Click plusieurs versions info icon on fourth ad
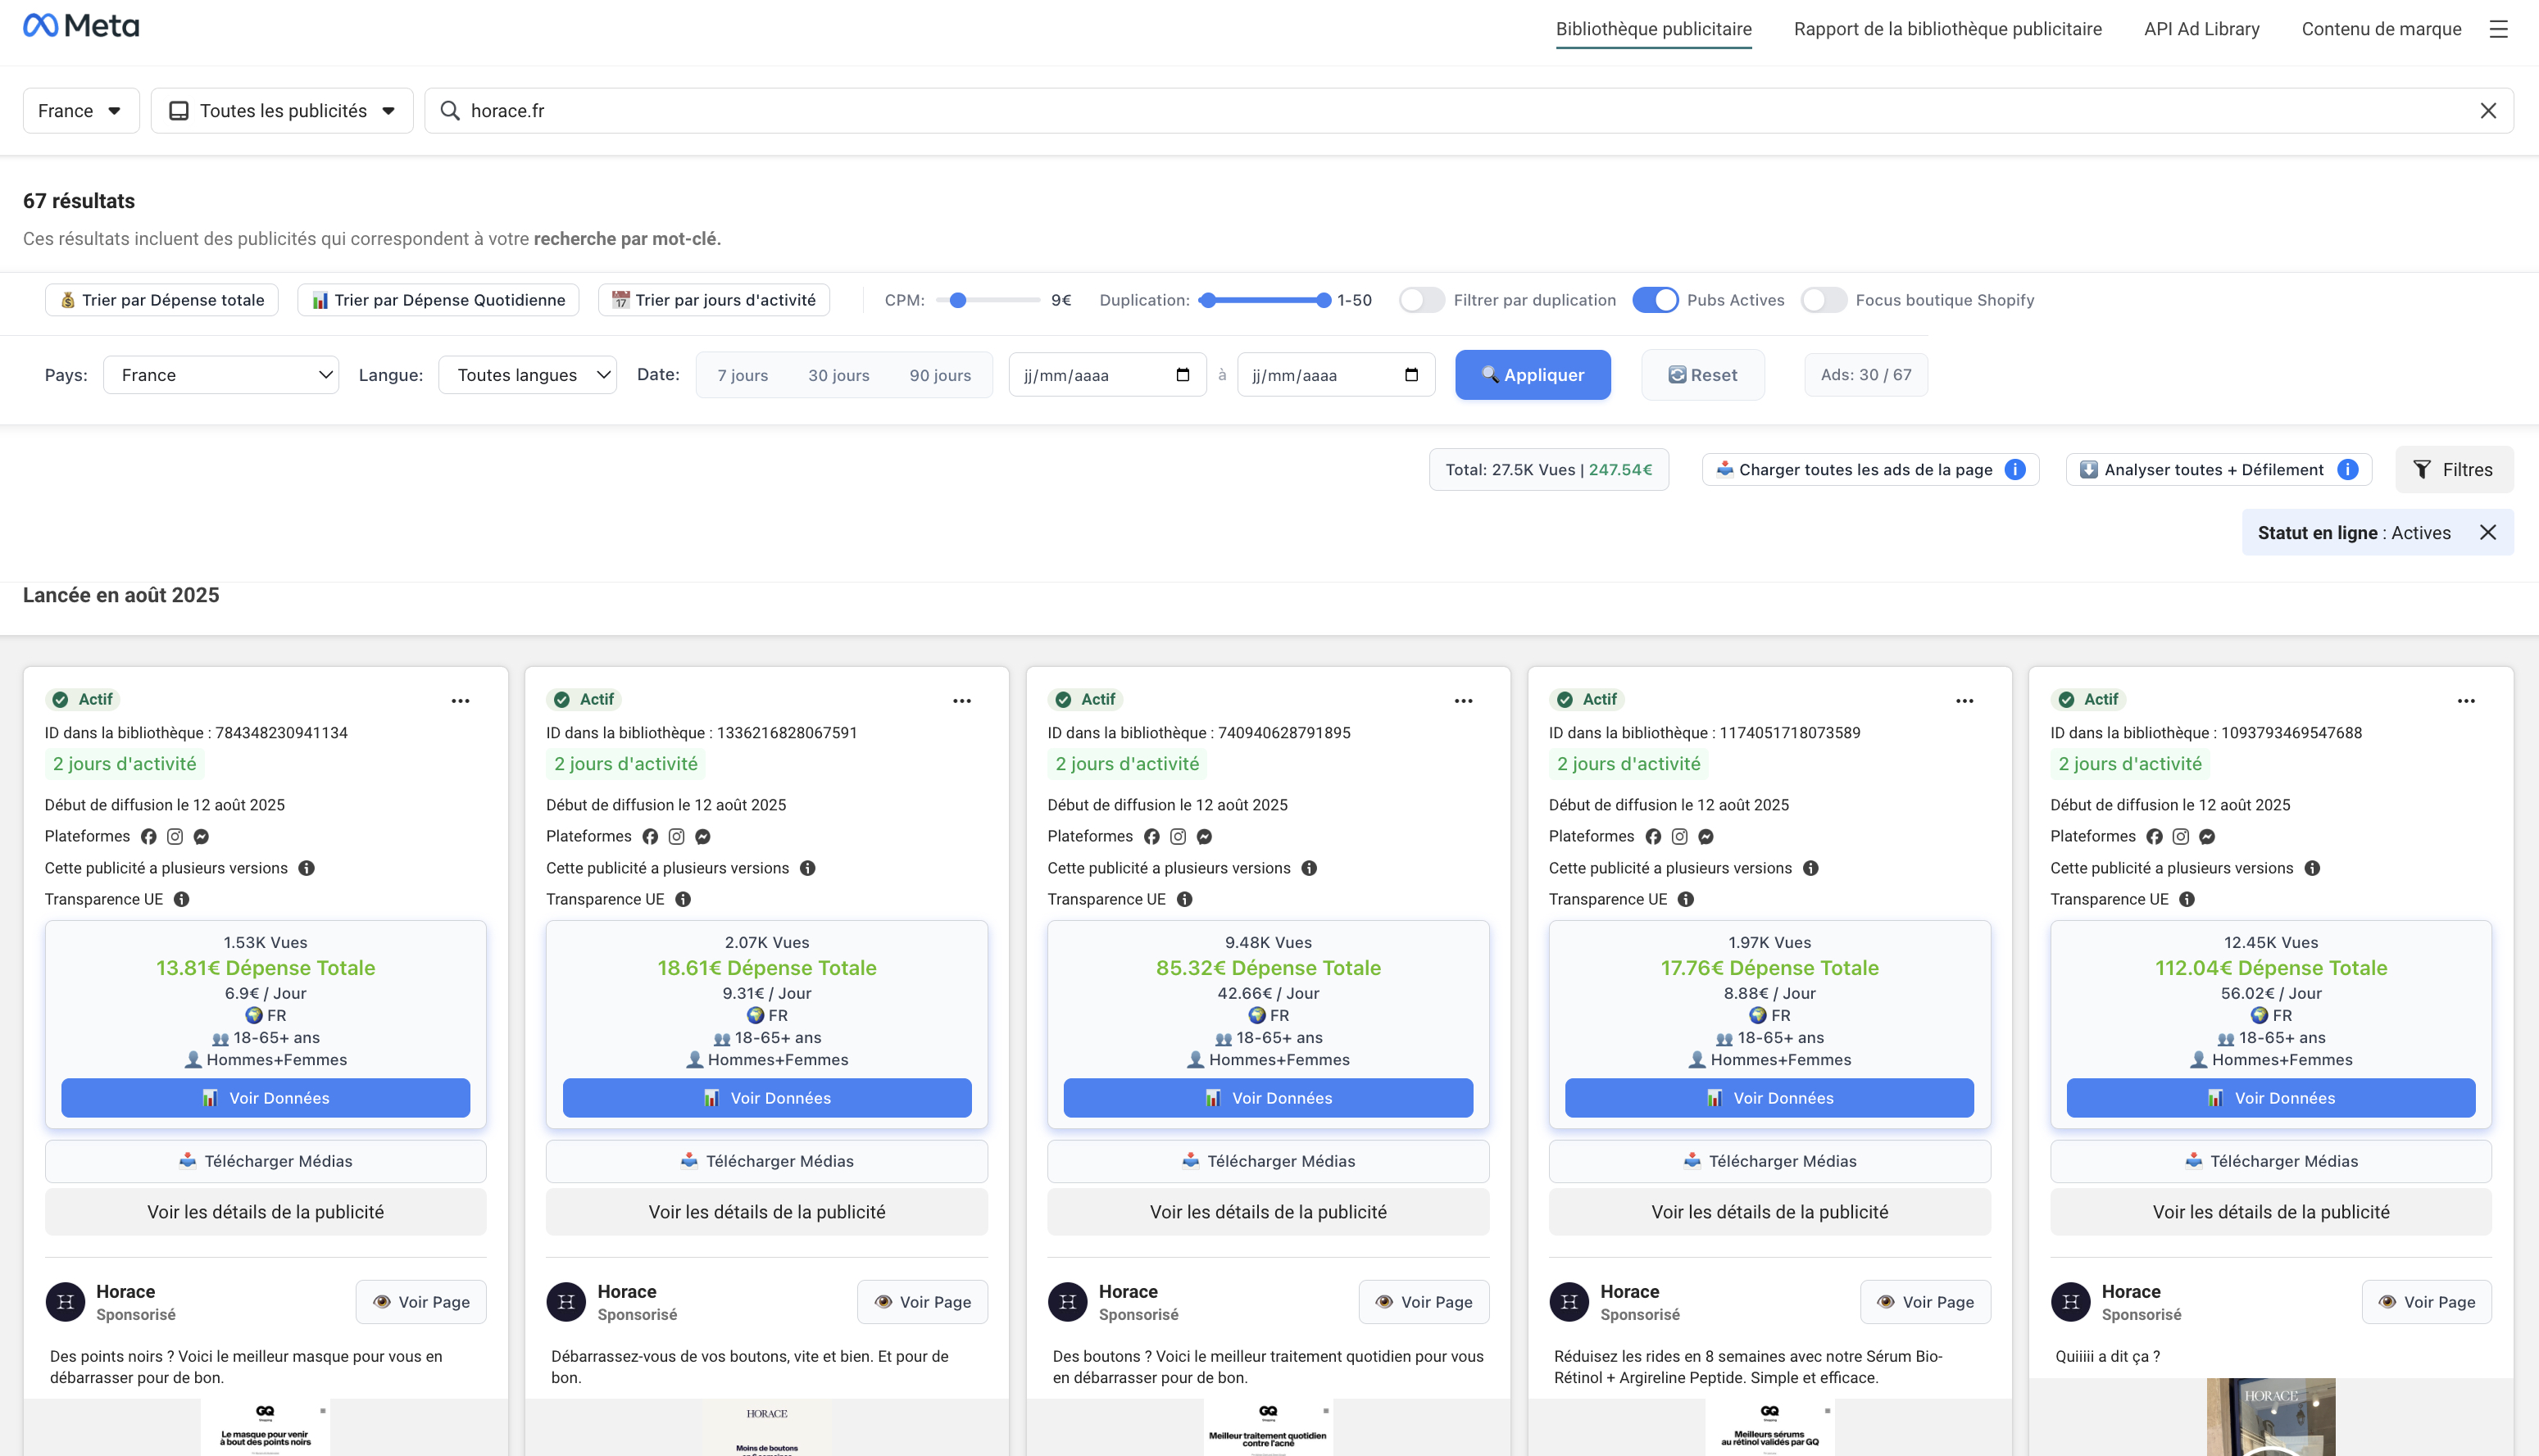 coord(1811,869)
